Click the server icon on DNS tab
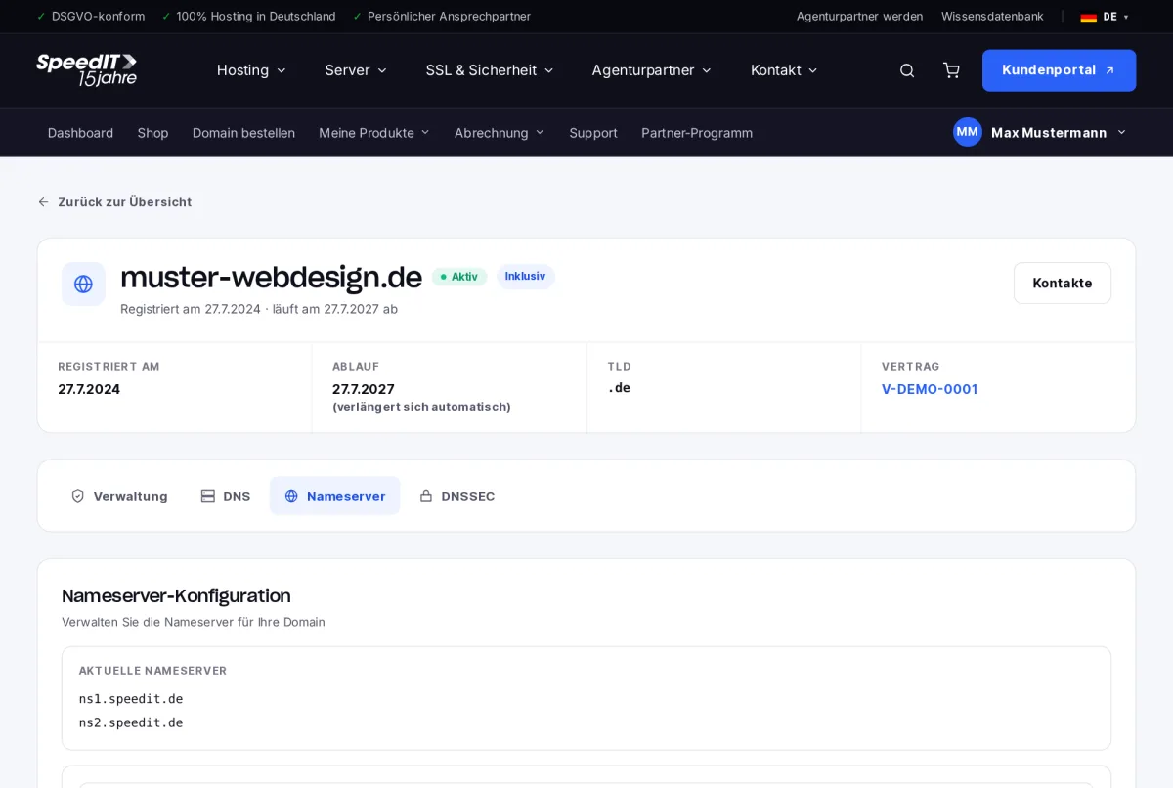Viewport: 1173px width, 788px height. [207, 496]
